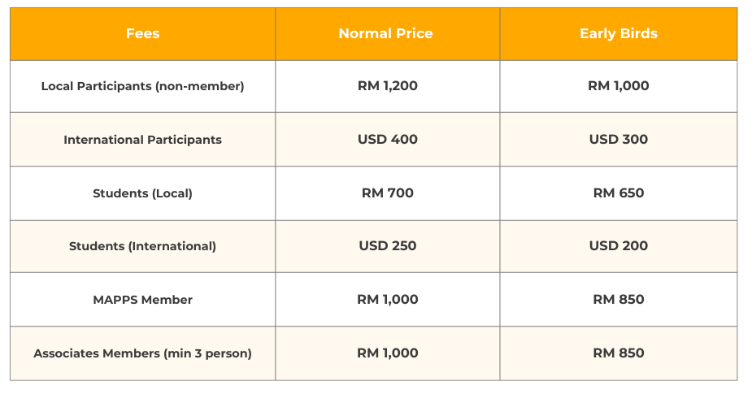This screenshot has height=394, width=752.
Task: Click MAPPS Member normal price RM 1,000
Action: click(388, 300)
